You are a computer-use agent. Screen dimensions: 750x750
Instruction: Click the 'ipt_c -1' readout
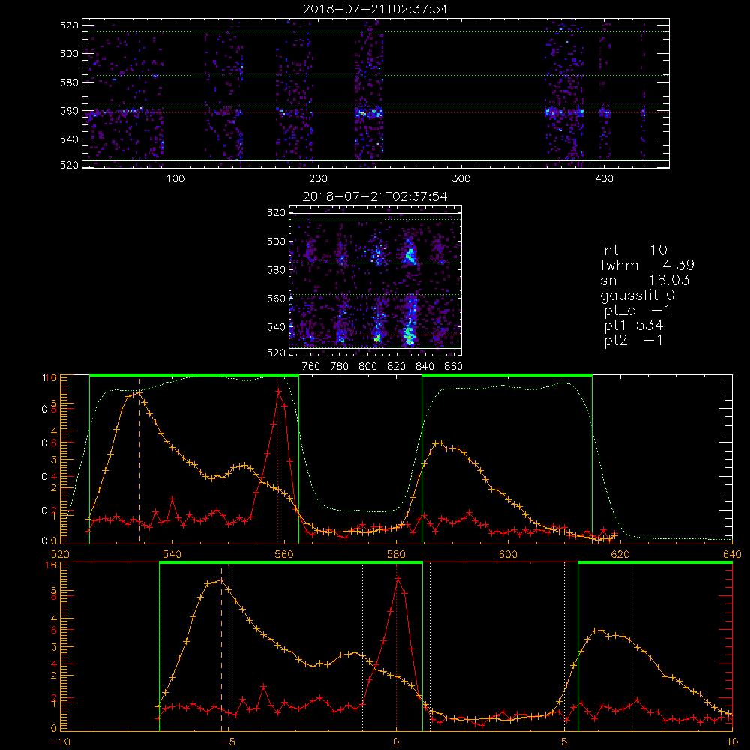pos(635,310)
